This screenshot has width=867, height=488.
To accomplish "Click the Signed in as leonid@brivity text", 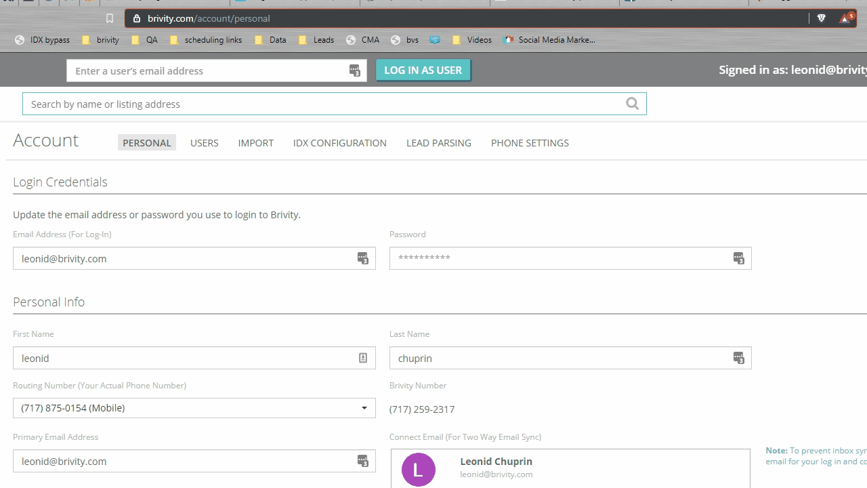I will click(x=792, y=70).
